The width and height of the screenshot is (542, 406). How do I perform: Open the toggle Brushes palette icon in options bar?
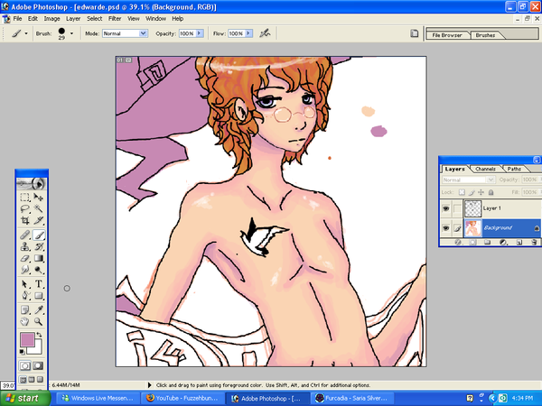click(x=414, y=33)
